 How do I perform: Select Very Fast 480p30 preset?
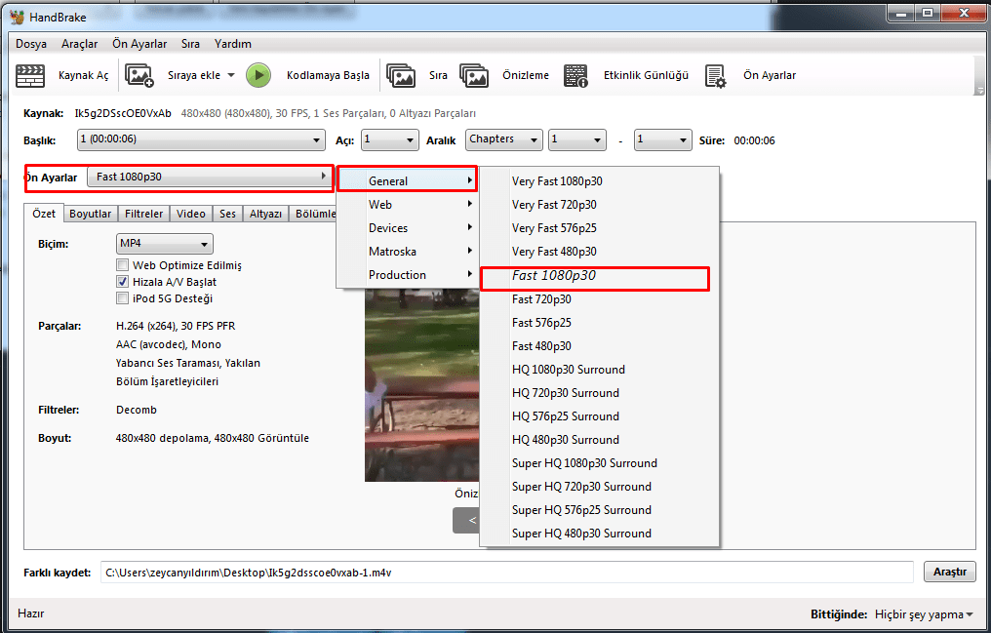599,251
